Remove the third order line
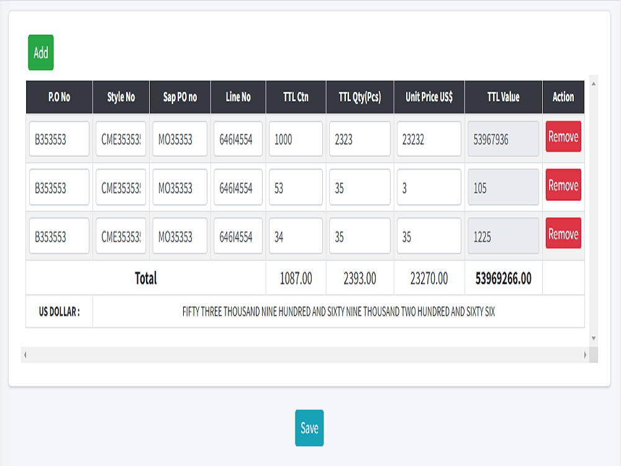Viewport: 621px width, 466px height. point(563,234)
